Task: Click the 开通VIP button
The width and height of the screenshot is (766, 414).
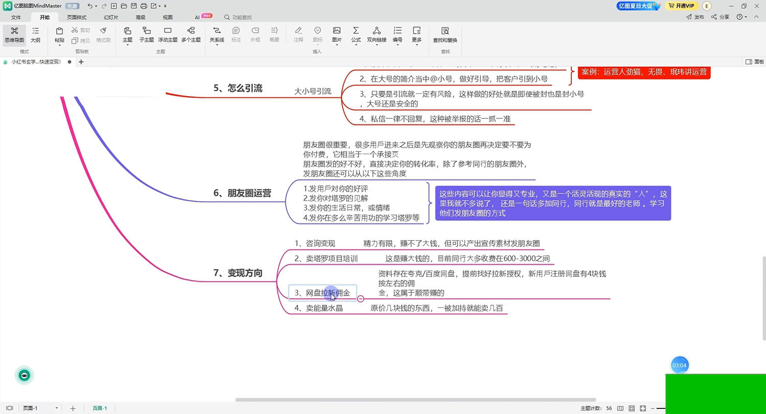Action: click(x=681, y=6)
